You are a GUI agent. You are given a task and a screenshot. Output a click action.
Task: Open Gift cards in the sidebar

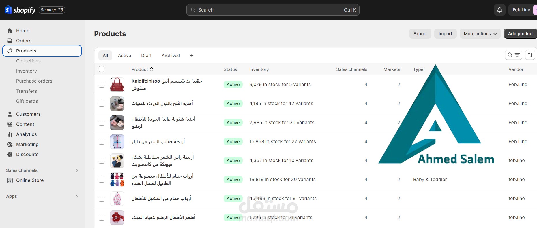27,101
